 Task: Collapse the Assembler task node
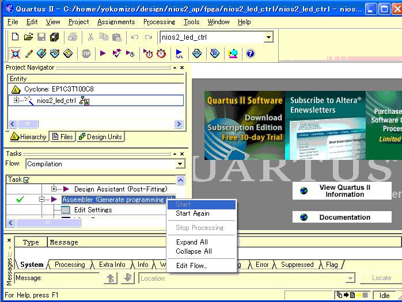(x=41, y=199)
